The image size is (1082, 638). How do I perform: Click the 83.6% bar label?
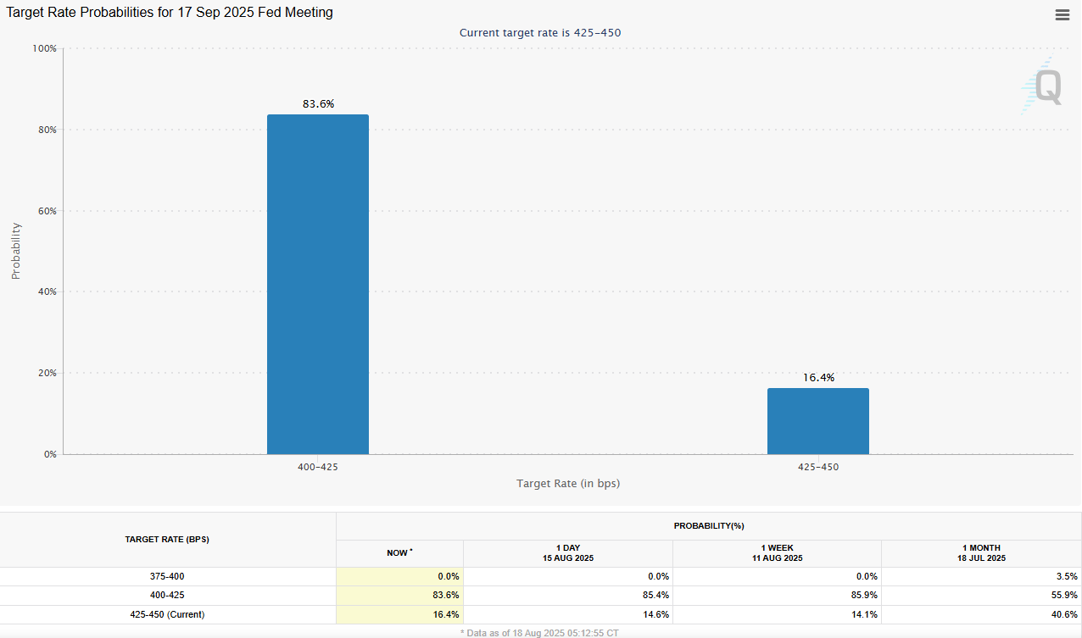tap(318, 103)
